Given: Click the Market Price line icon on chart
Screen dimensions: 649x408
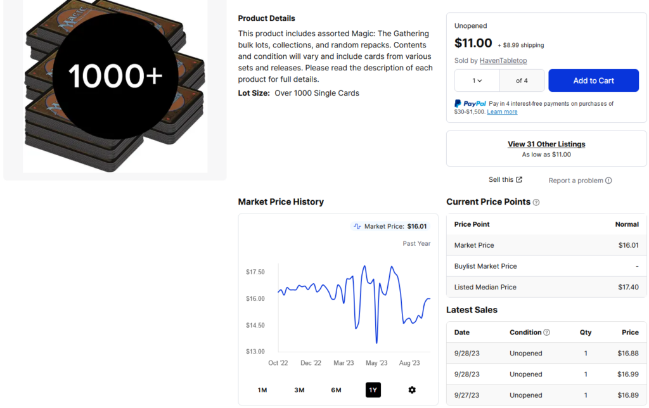Looking at the screenshot, I should coord(357,226).
